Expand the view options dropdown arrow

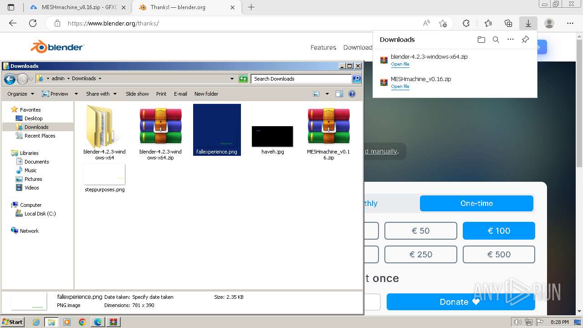[x=327, y=94]
